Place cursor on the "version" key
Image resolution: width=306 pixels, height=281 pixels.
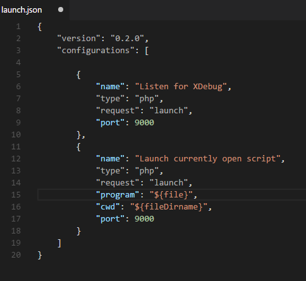point(78,39)
